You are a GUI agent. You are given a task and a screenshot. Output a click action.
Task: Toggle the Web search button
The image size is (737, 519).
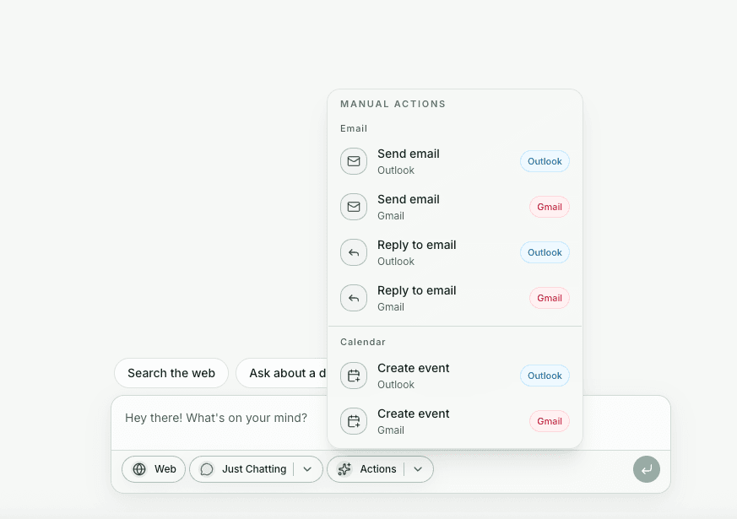pyautogui.click(x=154, y=468)
